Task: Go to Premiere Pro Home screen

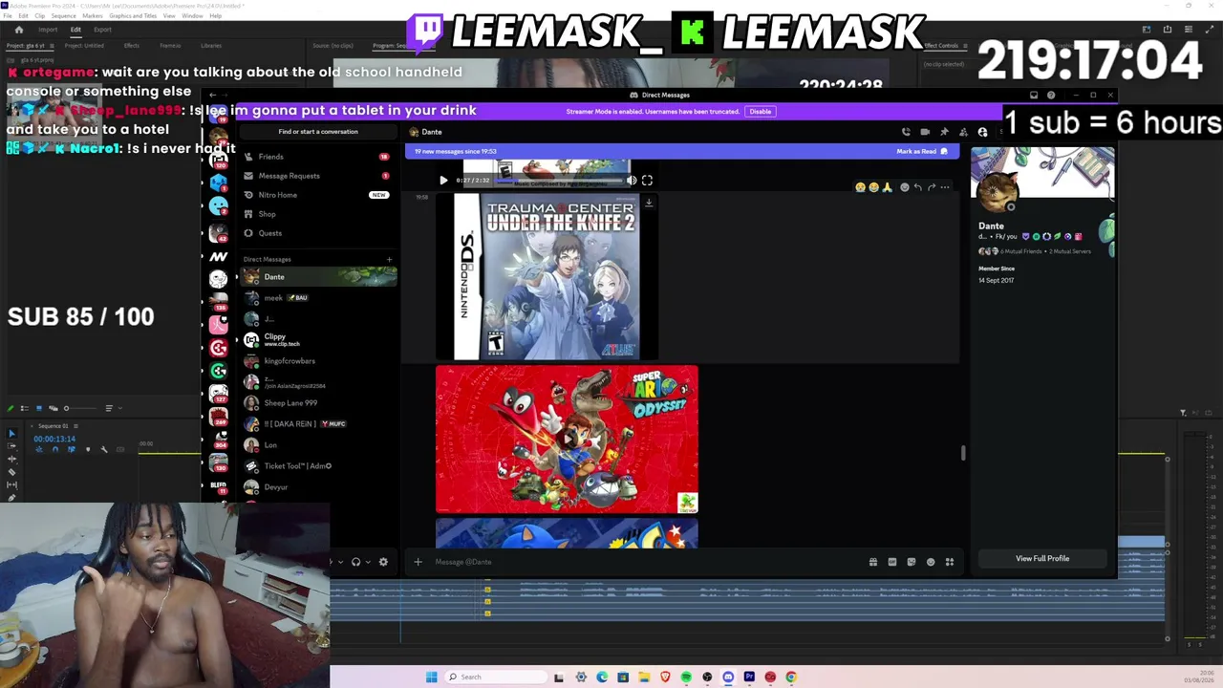Action: click(18, 30)
